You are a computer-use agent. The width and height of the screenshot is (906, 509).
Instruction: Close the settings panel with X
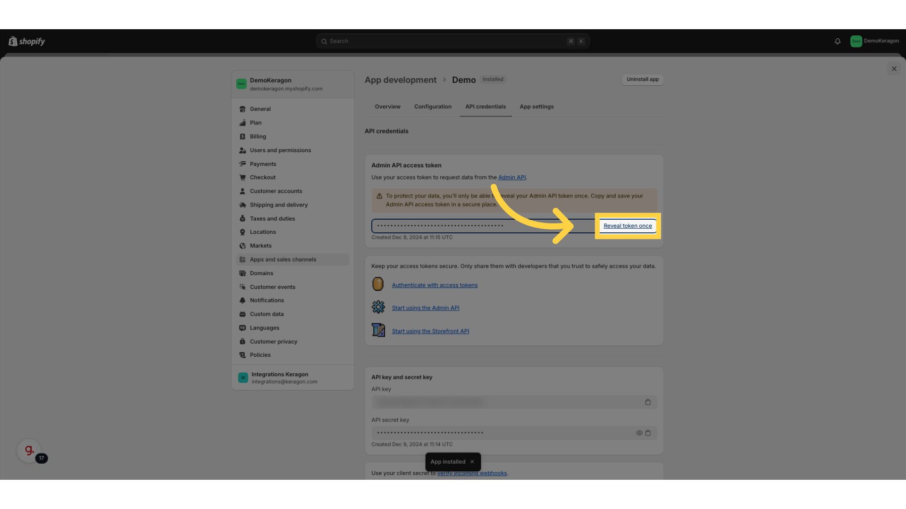(x=894, y=69)
